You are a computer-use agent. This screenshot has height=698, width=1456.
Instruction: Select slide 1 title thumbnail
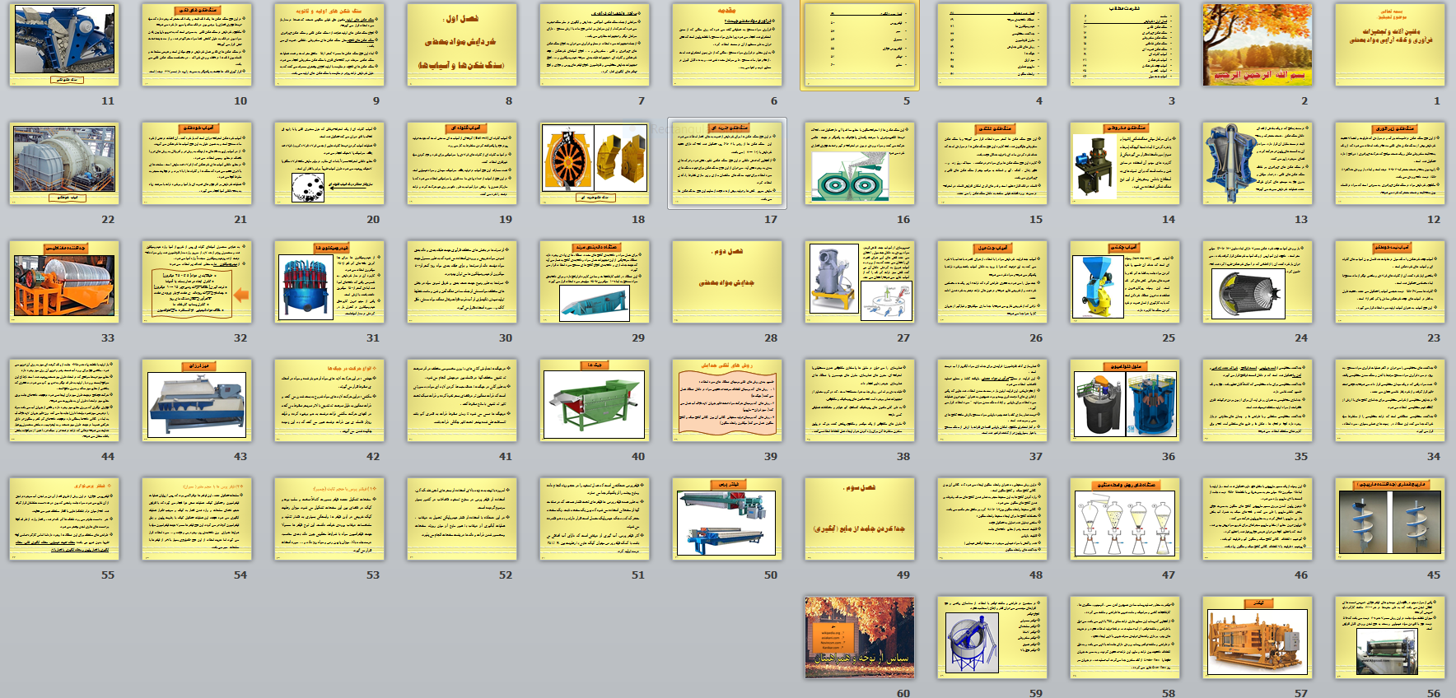coord(1389,45)
